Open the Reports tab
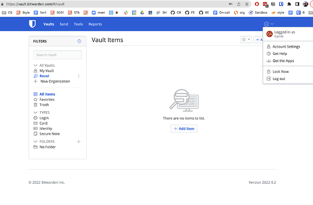 pos(95,24)
